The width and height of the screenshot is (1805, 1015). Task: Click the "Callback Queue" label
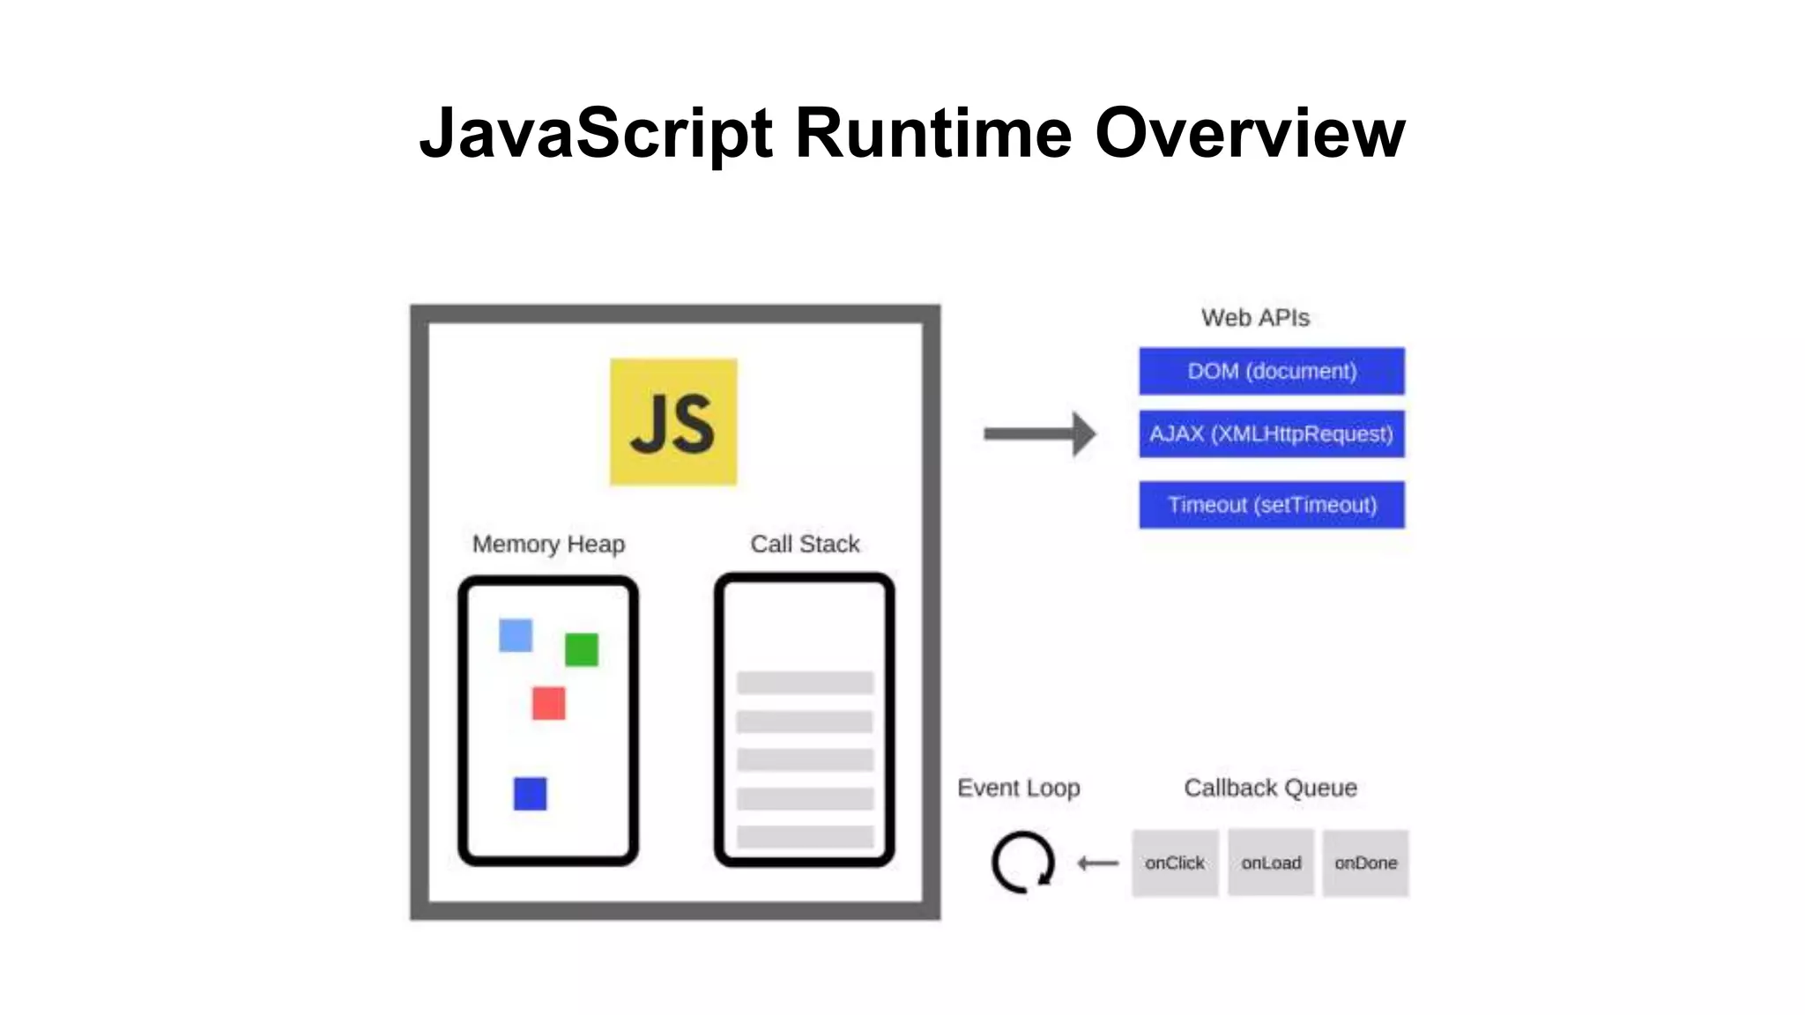pos(1270,788)
